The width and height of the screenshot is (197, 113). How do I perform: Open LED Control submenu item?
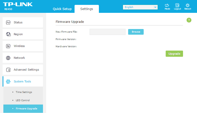pos(23,100)
